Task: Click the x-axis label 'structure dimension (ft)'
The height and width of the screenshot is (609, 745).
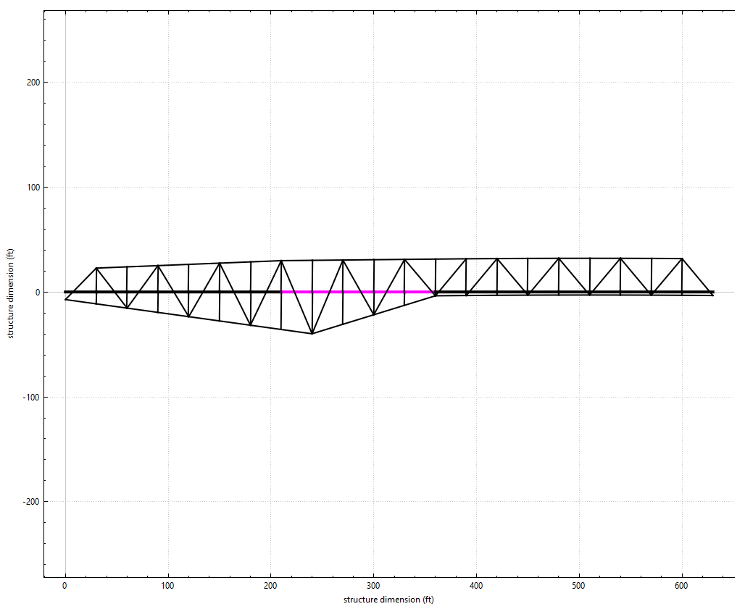Action: [x=388, y=600]
